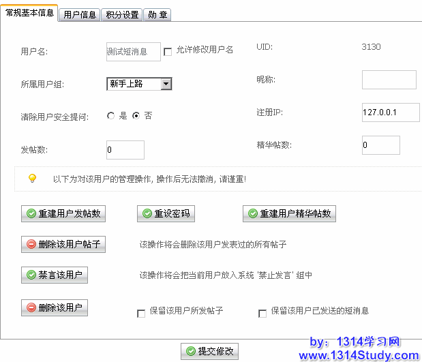Click the red minus icon on 删除该用户
Viewport: 422px width, 362px height.
31,308
